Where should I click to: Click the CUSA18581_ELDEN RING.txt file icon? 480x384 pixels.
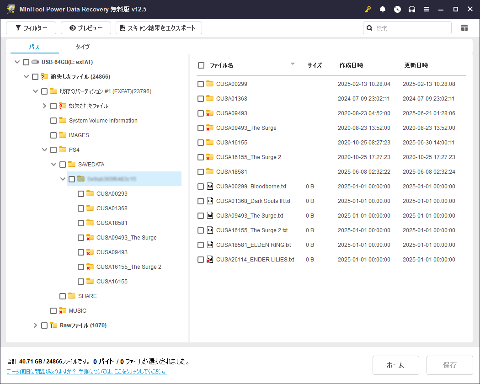tap(210, 245)
